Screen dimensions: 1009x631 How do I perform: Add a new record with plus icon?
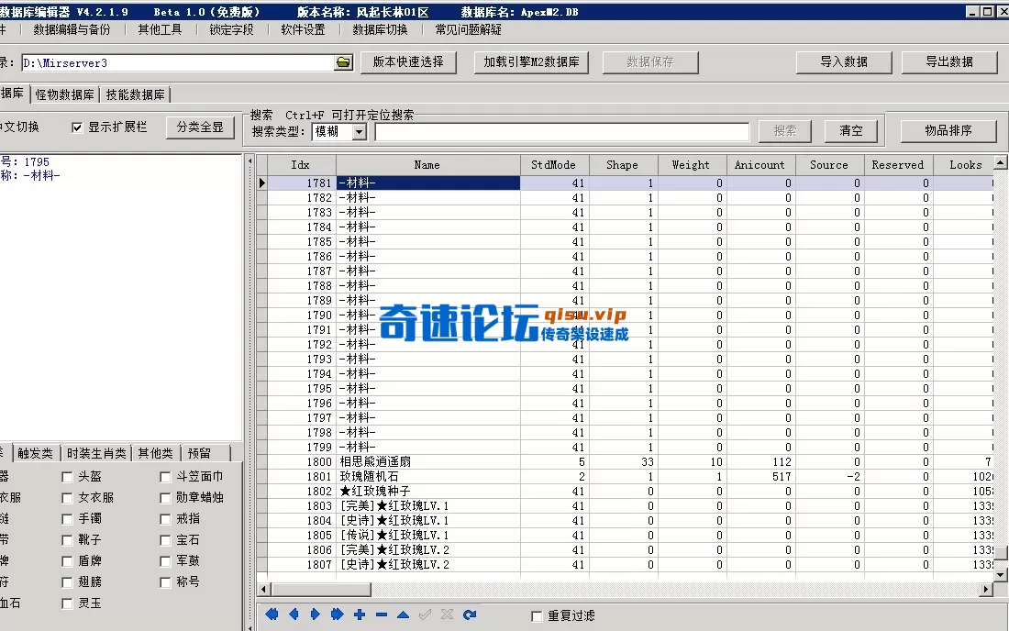(x=360, y=614)
